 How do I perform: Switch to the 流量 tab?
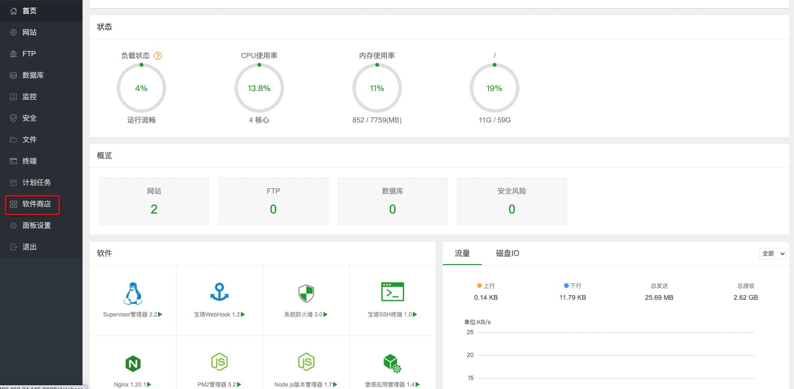click(x=462, y=254)
